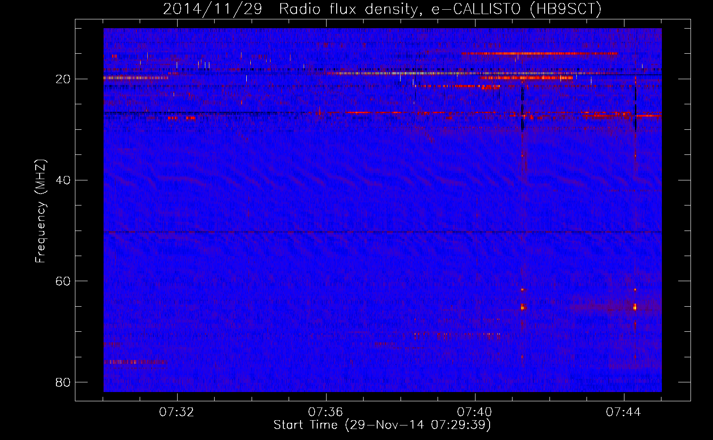This screenshot has width=713, height=440.
Task: Click the 'Start Time (29-Nov-14 07:29:39)' label
Action: [x=382, y=425]
